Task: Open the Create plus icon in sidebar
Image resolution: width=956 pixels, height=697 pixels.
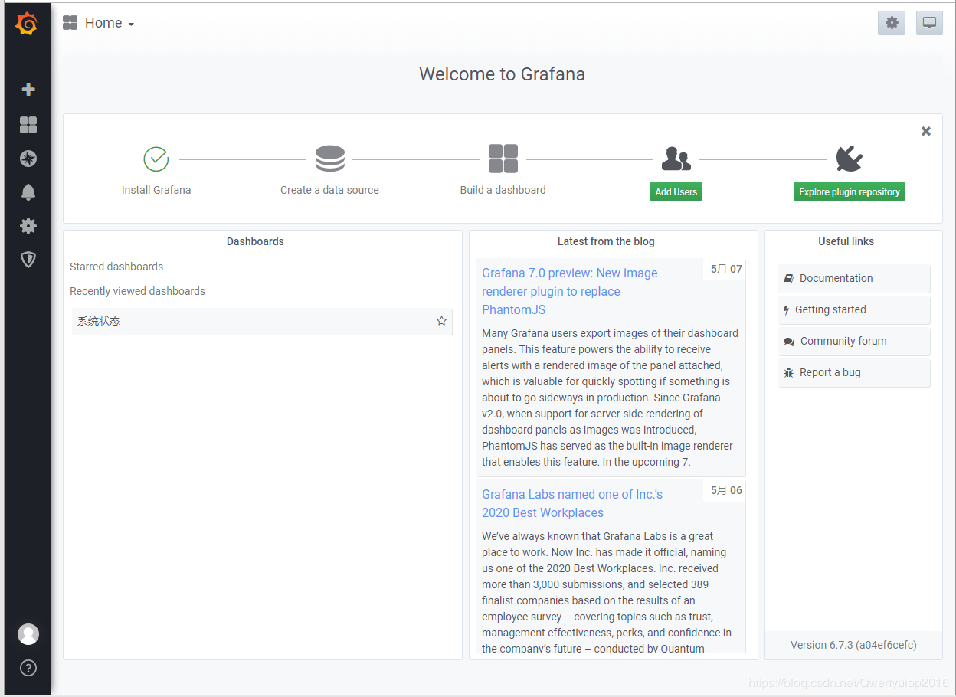Action: [x=28, y=90]
